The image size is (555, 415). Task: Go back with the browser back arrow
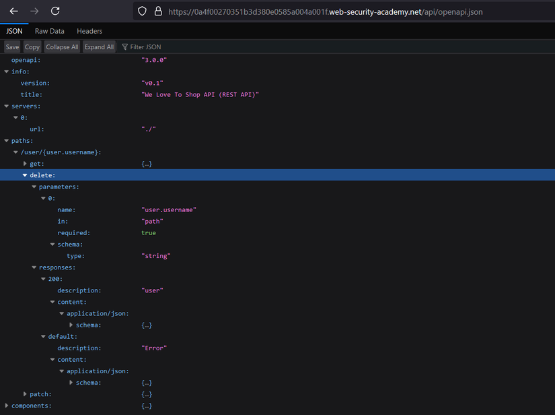pyautogui.click(x=14, y=11)
